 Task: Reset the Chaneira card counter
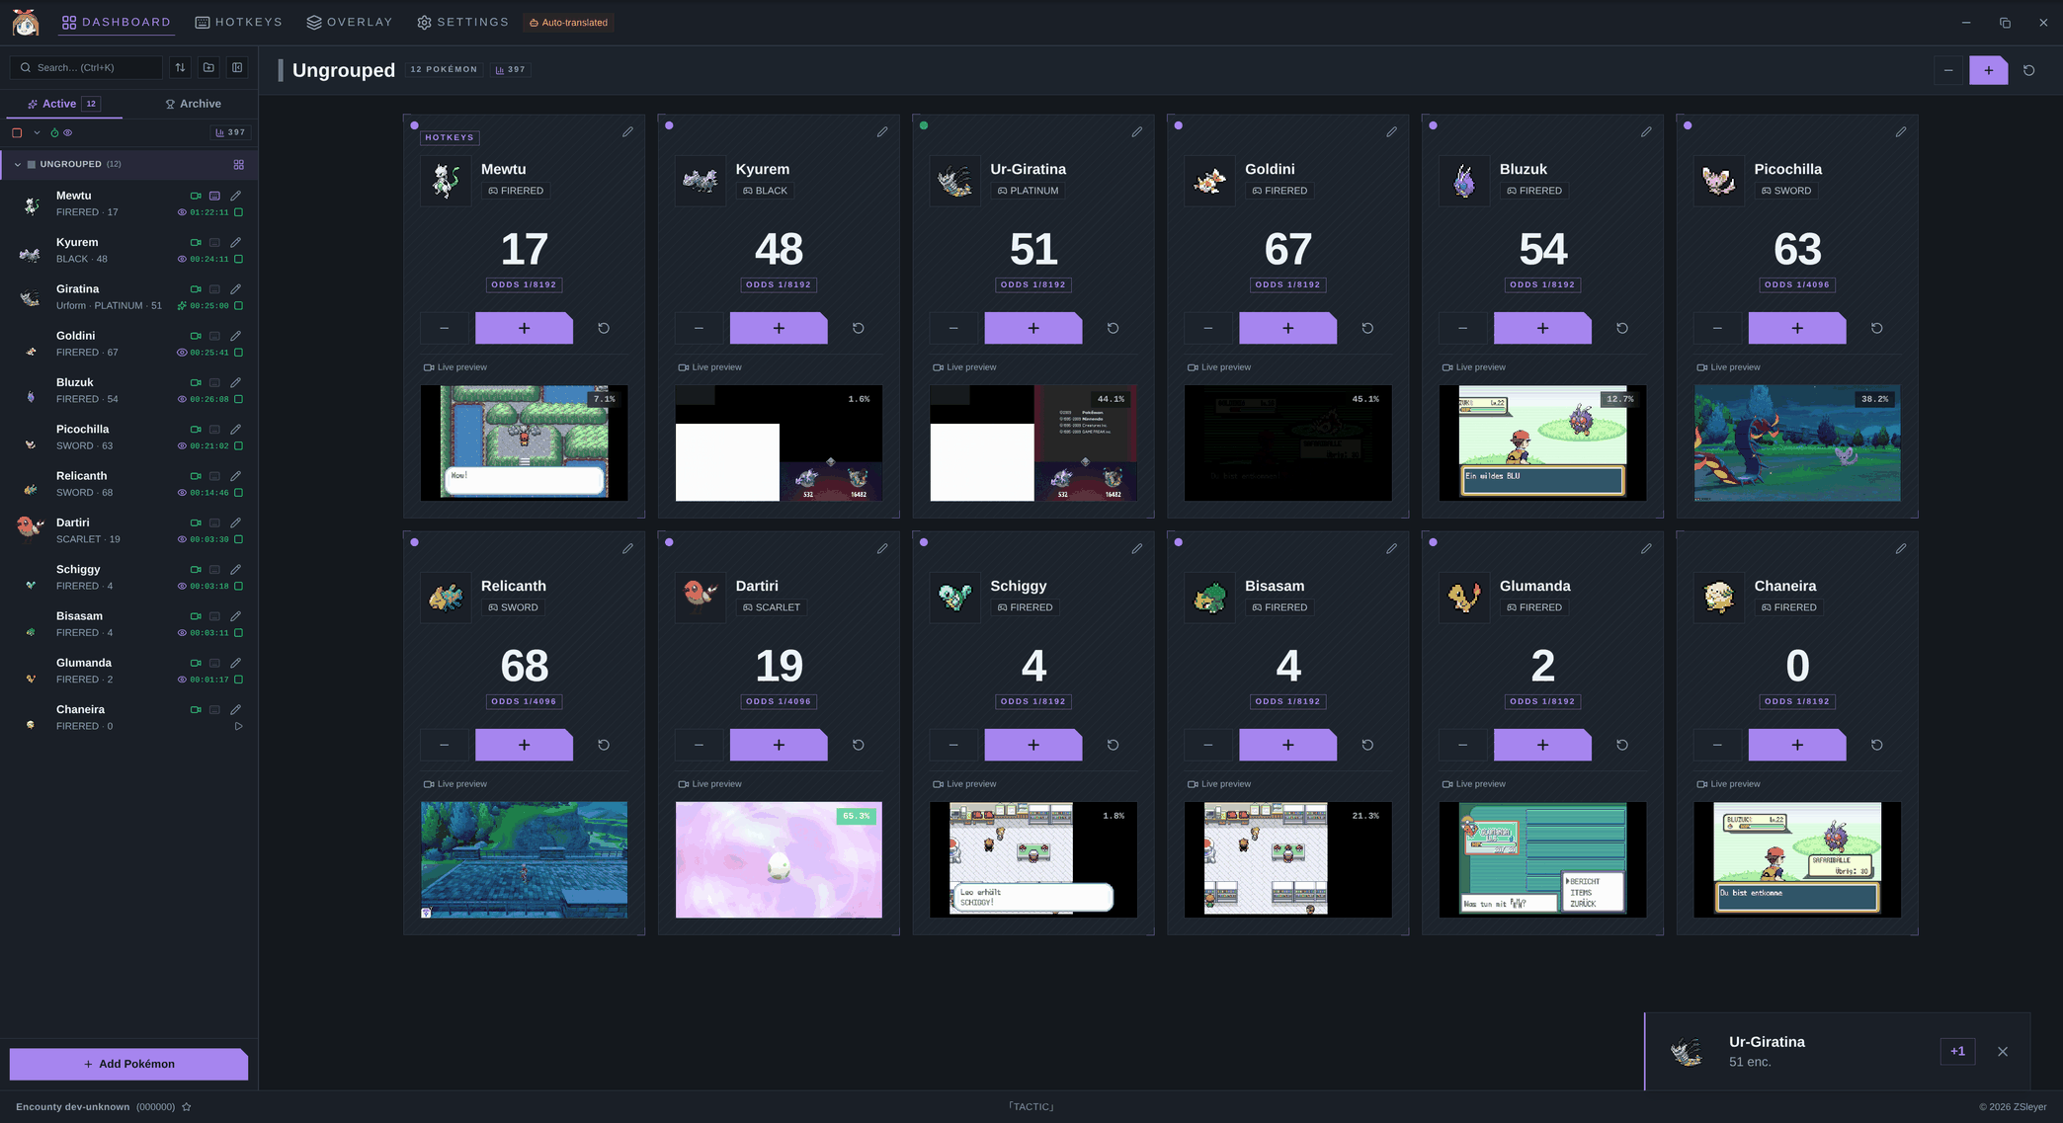click(x=1877, y=745)
